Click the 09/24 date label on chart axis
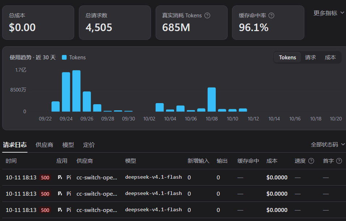This screenshot has width=346, height=221. 66,119
